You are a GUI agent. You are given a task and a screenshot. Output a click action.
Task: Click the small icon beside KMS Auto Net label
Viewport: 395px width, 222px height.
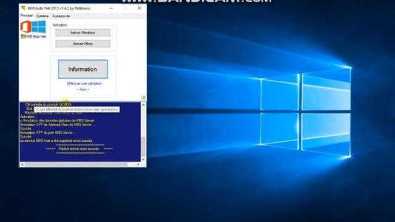pos(23,36)
